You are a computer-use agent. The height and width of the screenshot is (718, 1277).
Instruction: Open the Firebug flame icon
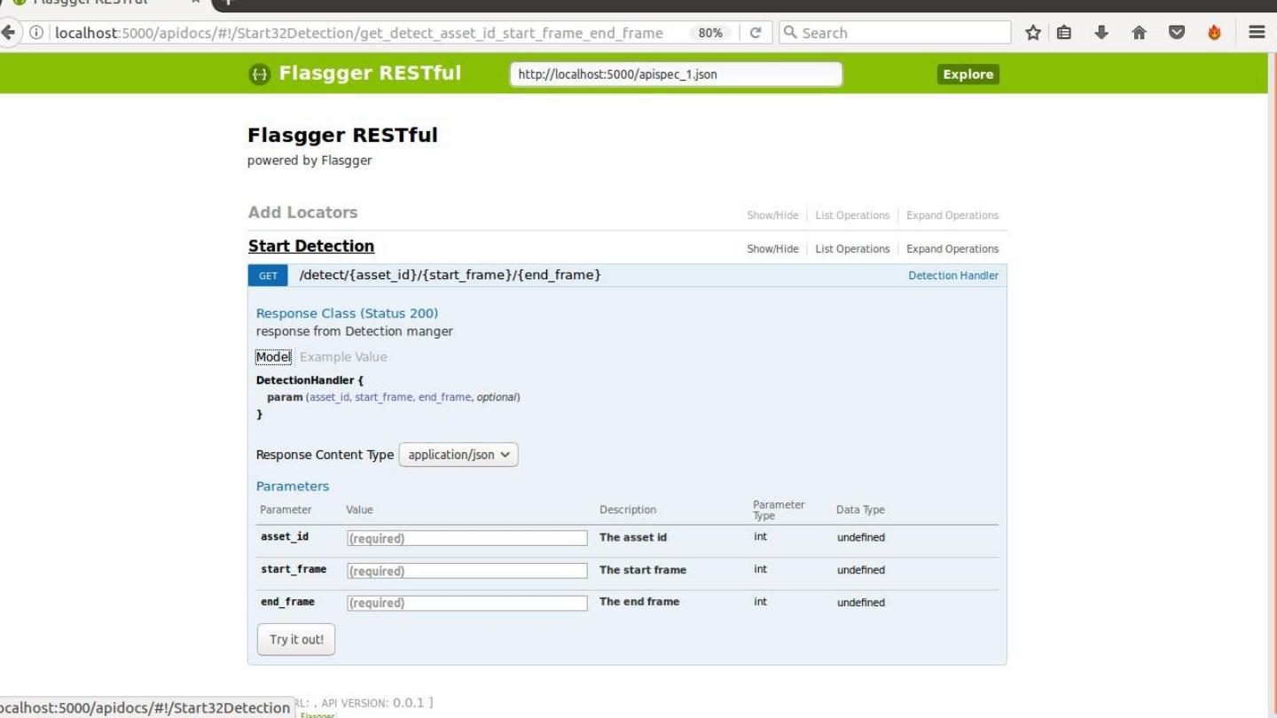pos(1215,33)
